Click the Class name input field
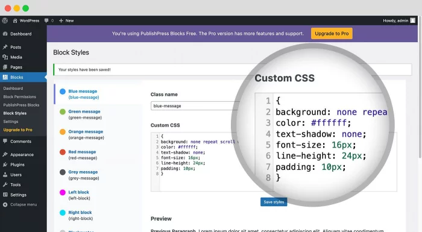Screen dimensions: 422x232 195,106
